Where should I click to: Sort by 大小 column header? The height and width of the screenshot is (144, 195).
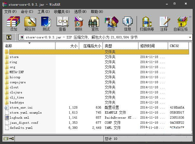pos(67,46)
